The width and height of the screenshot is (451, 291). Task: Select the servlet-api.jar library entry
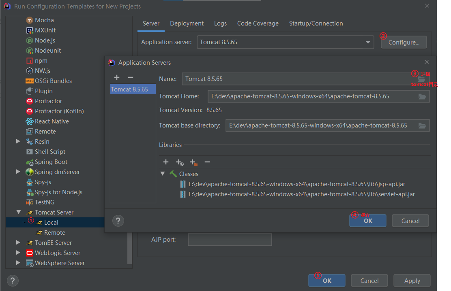pos(301,194)
